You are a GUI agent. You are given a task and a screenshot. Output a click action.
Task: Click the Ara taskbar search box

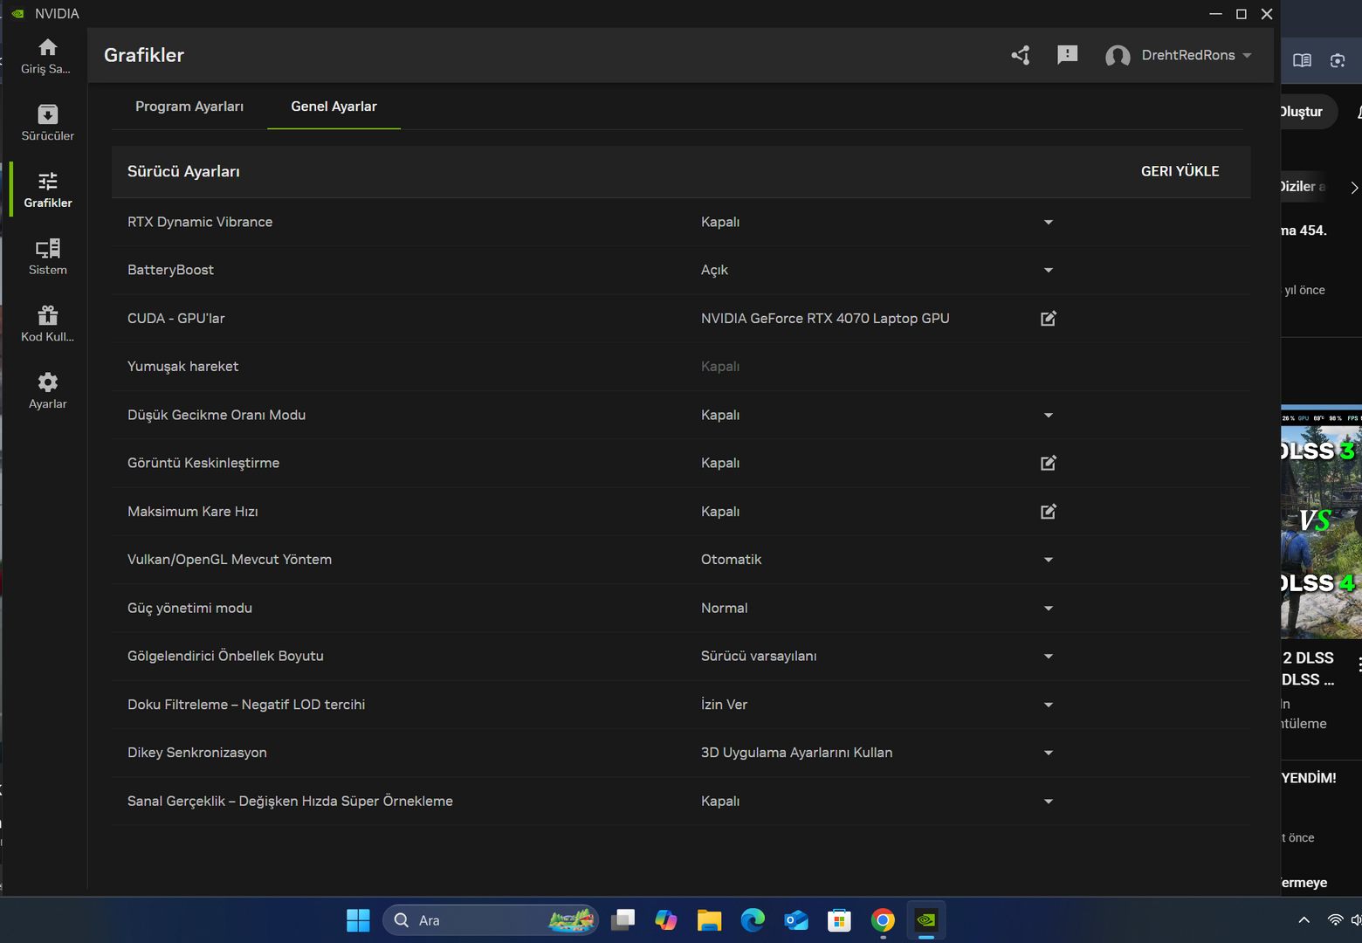(491, 920)
